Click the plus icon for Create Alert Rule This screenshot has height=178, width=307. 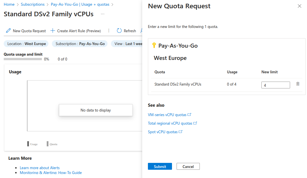pos(53,31)
